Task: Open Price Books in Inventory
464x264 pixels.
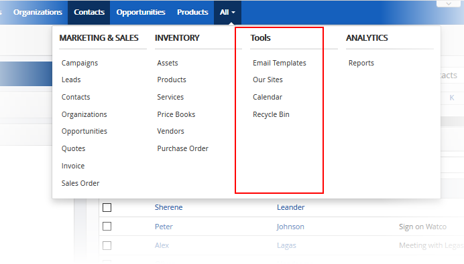Action: [176, 114]
